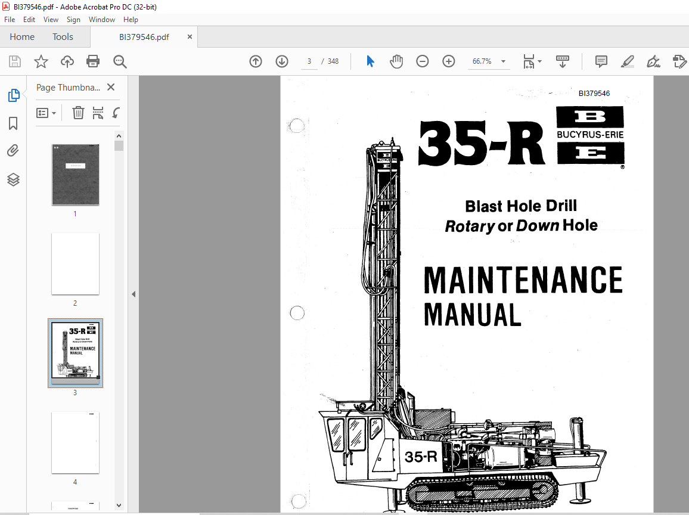The image size is (689, 515).
Task: Click the thumbnails panel scroll up arrow
Action: (119, 136)
